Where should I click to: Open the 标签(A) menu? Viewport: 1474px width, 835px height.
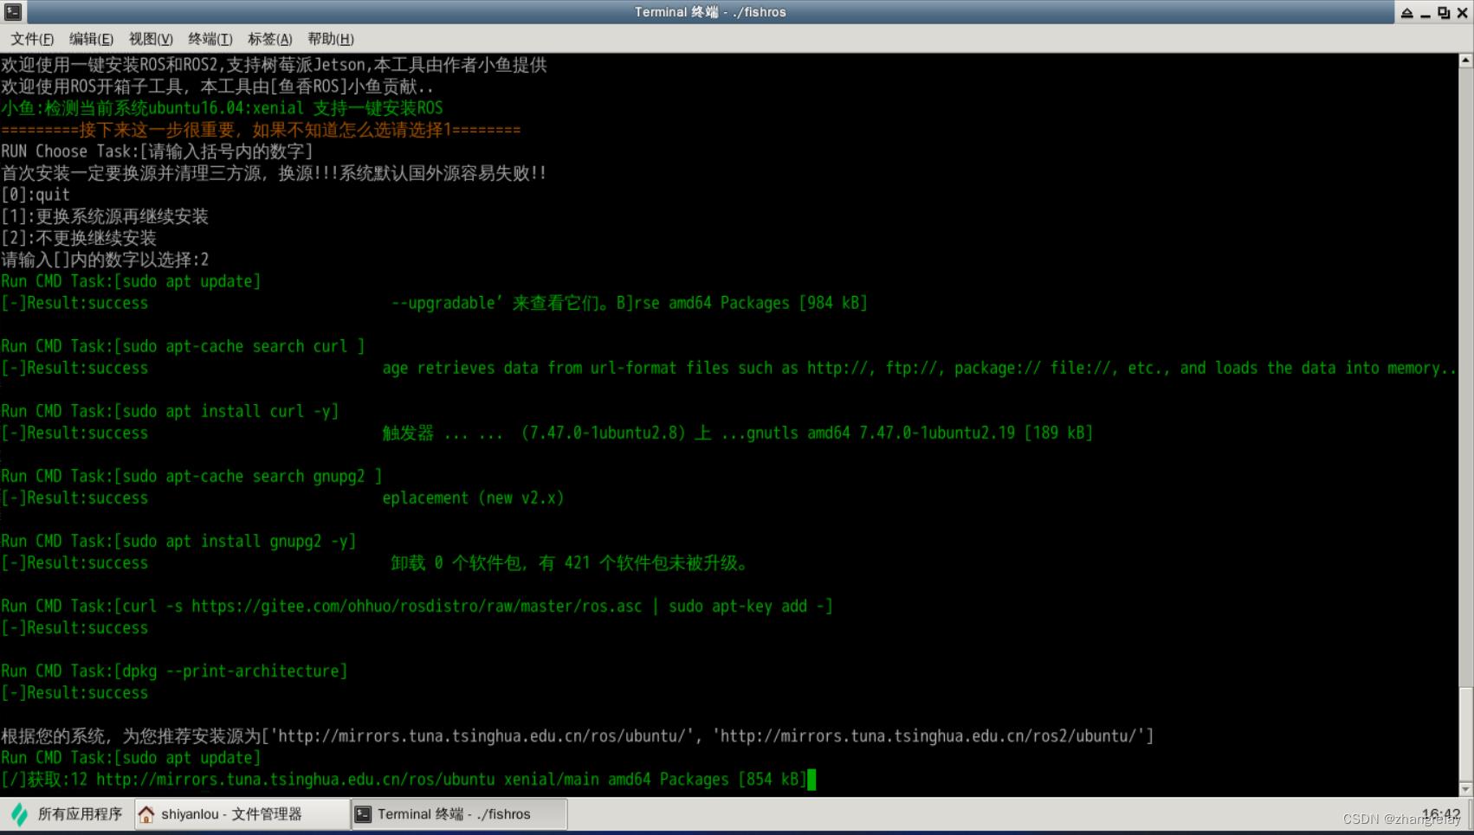click(269, 39)
